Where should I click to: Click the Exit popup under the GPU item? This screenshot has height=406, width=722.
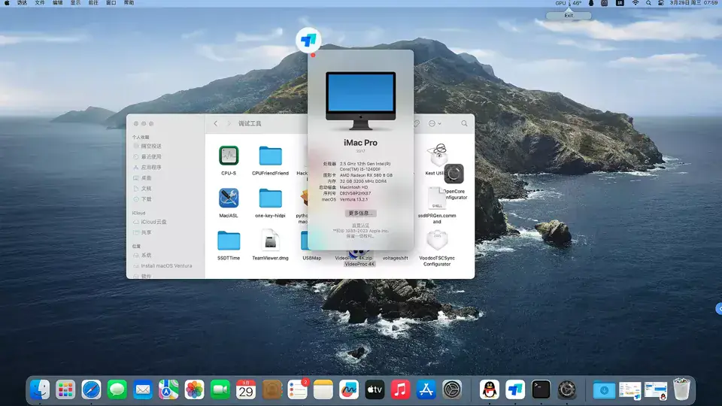(569, 15)
